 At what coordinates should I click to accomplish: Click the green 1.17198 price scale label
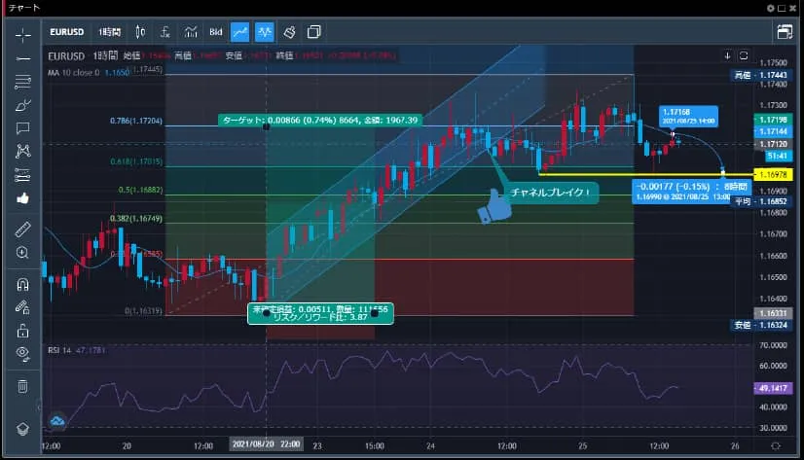(x=773, y=120)
